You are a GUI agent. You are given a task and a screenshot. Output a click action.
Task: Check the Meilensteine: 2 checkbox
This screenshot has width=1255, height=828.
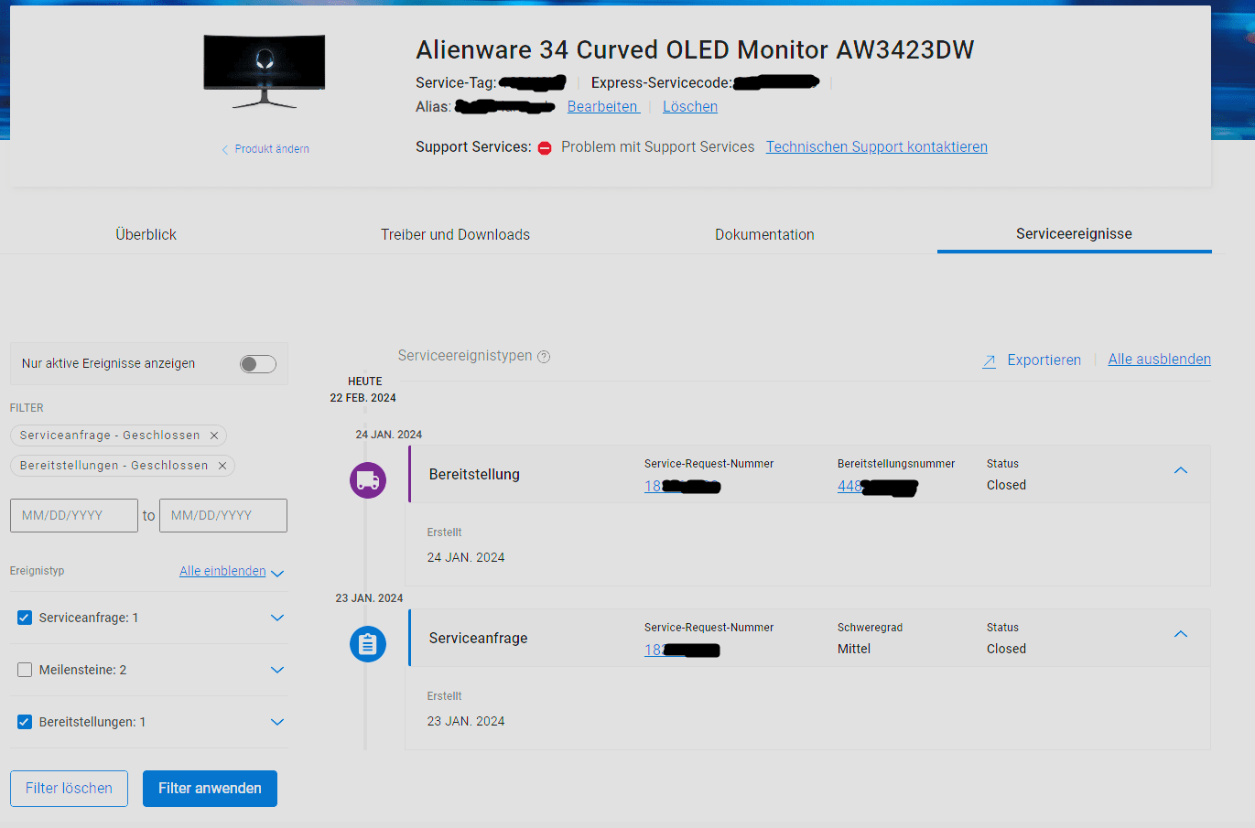(x=25, y=670)
